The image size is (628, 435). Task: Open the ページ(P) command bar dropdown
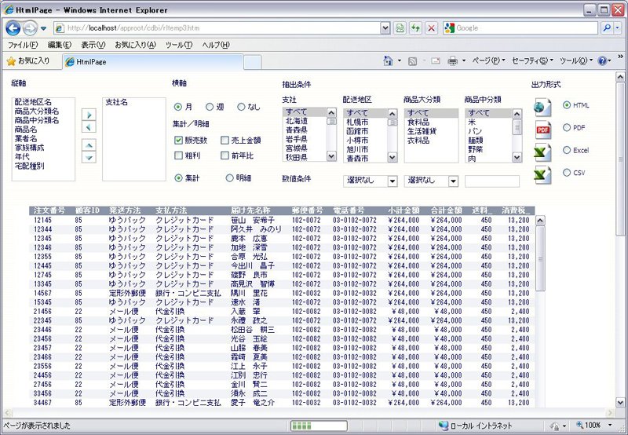(x=487, y=61)
